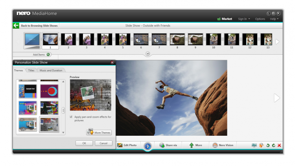
Task: Click the Add Items plus icon
Action: (x=48, y=54)
